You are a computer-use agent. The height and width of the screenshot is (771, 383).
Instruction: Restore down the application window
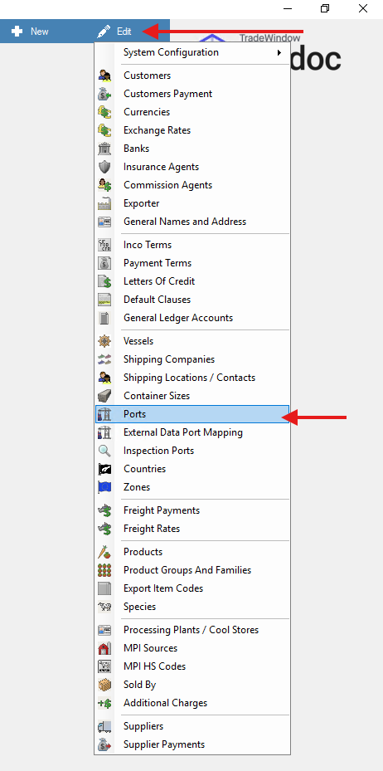(x=325, y=8)
